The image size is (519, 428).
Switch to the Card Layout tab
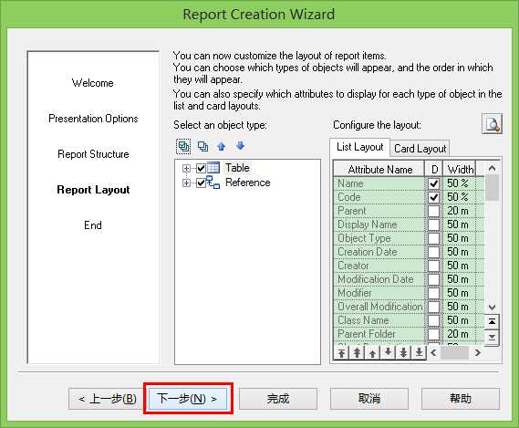pos(420,149)
